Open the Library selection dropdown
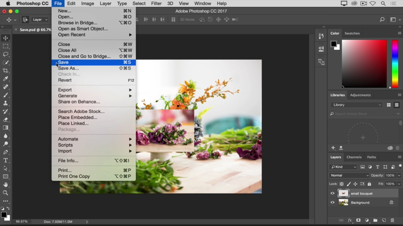This screenshot has height=226, width=403. pyautogui.click(x=357, y=105)
